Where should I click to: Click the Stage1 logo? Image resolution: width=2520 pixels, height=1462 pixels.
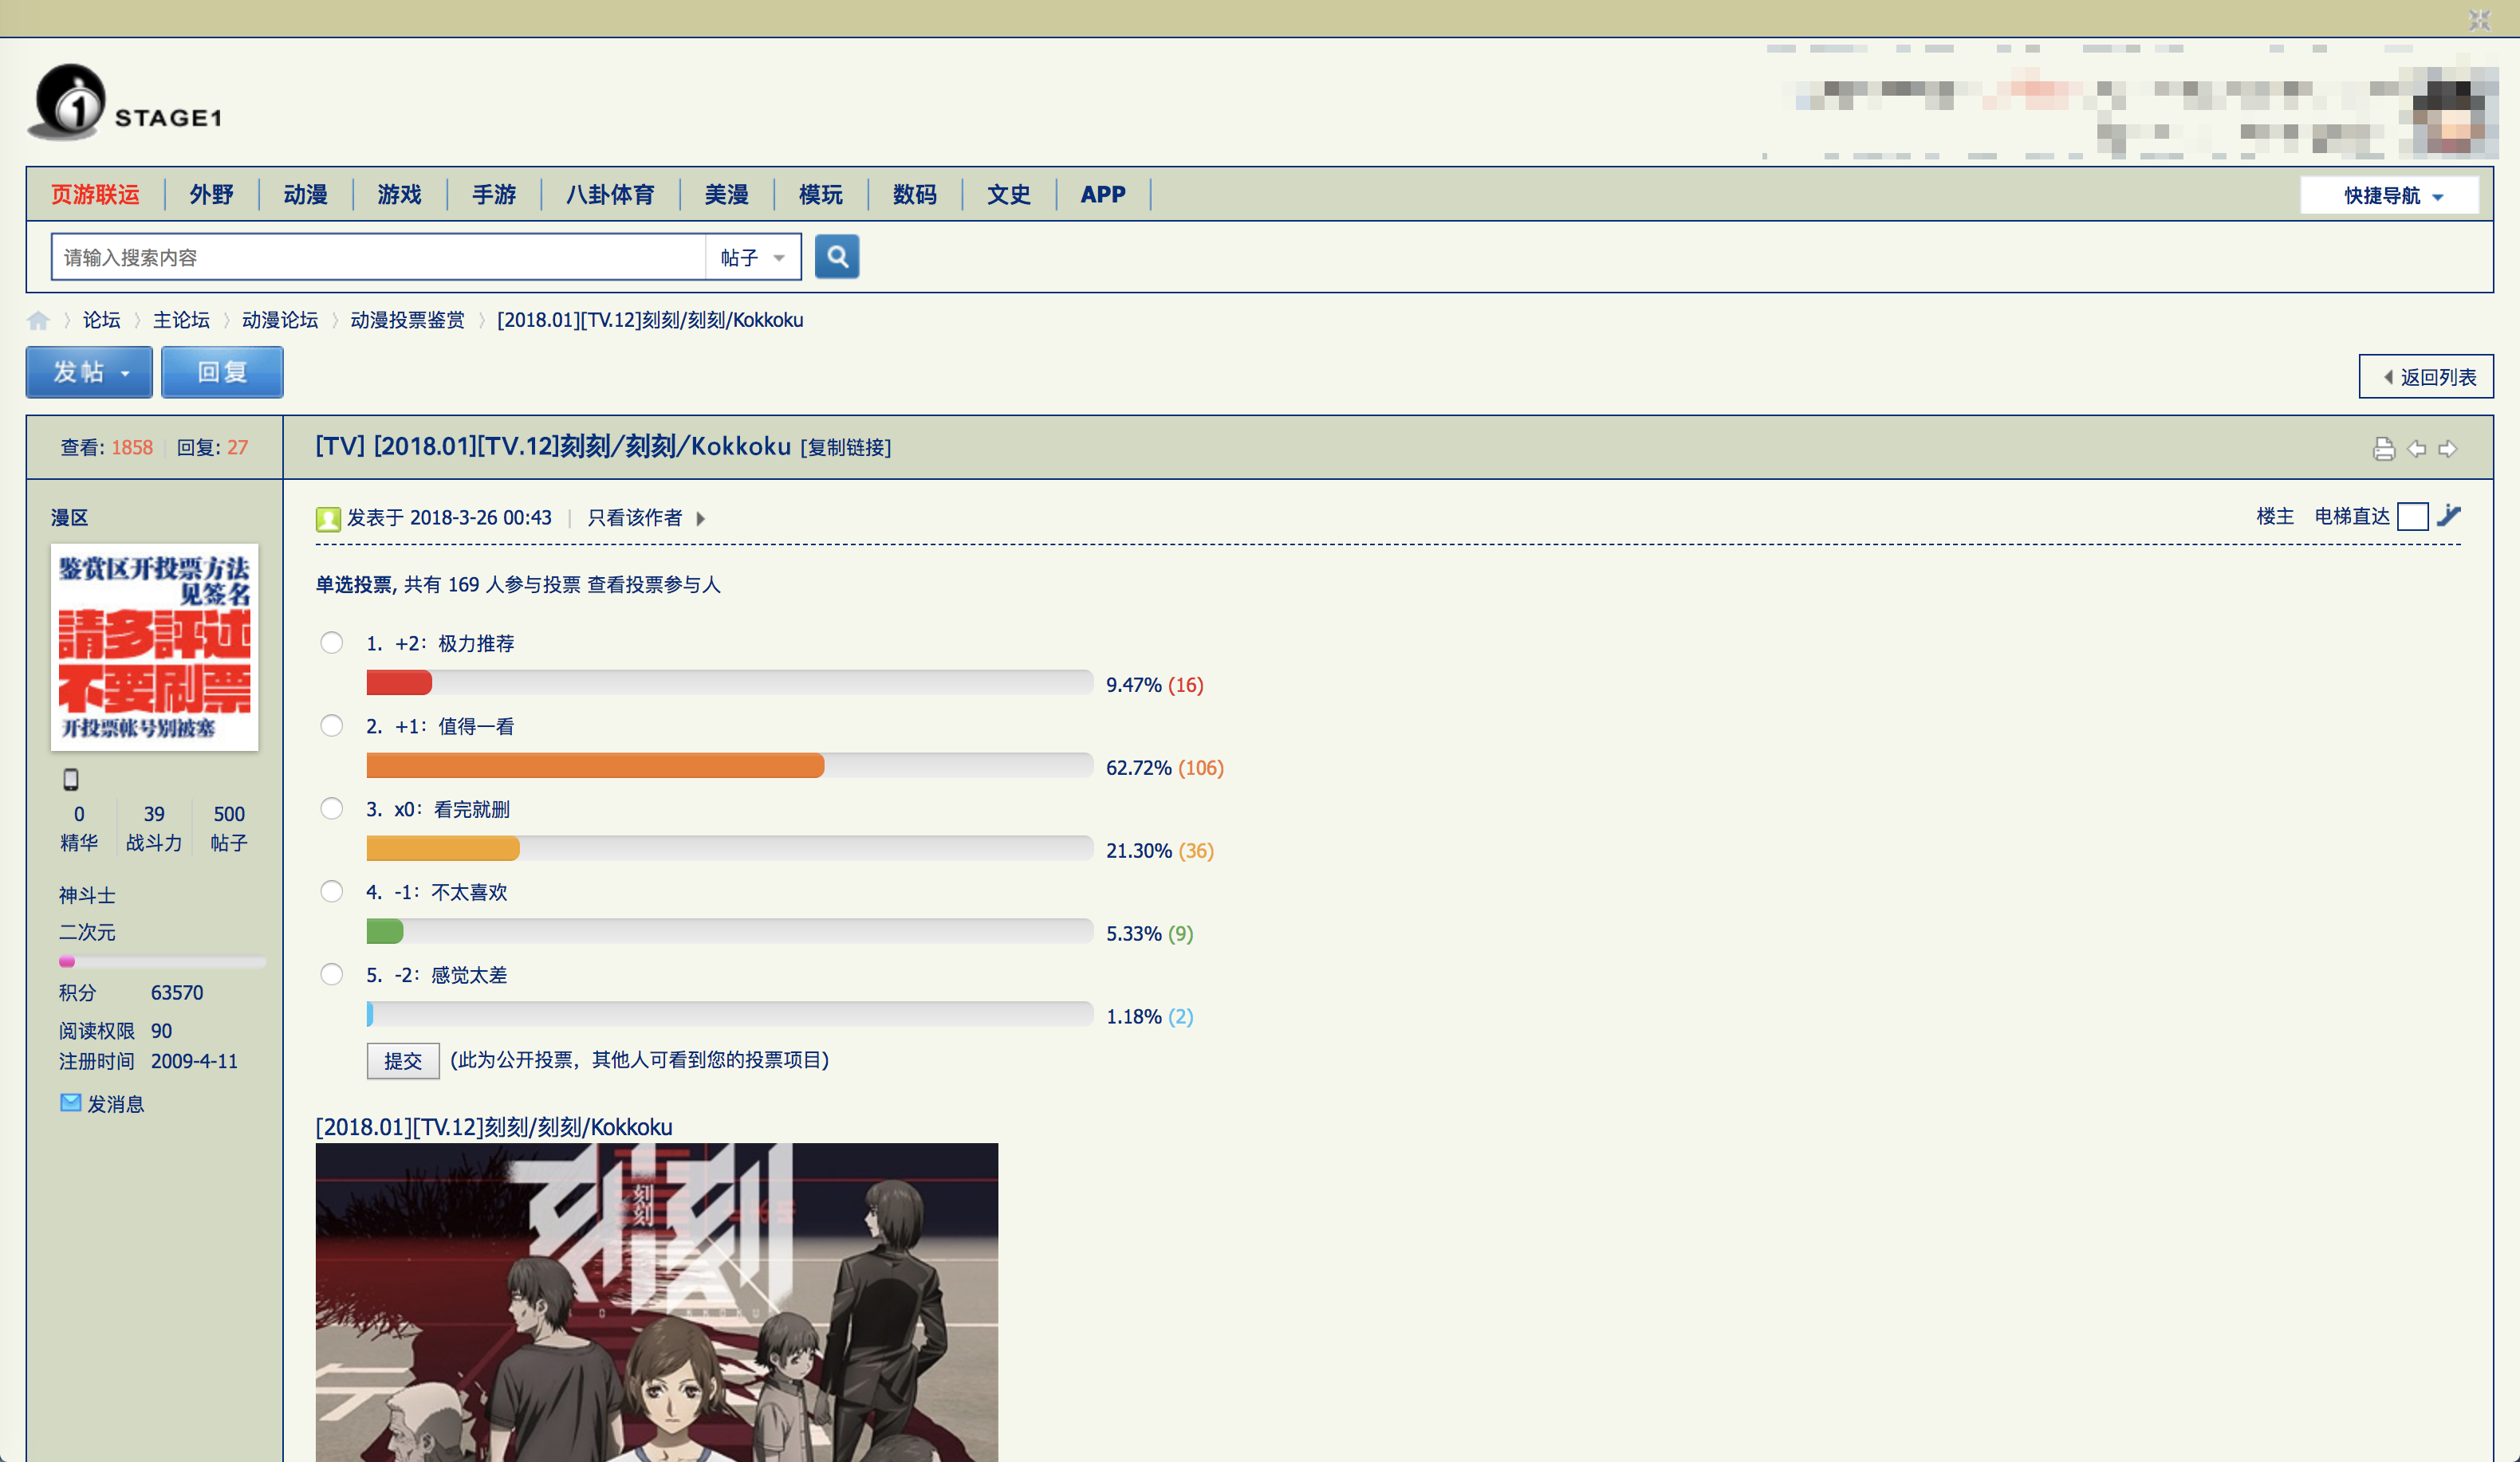tap(125, 102)
